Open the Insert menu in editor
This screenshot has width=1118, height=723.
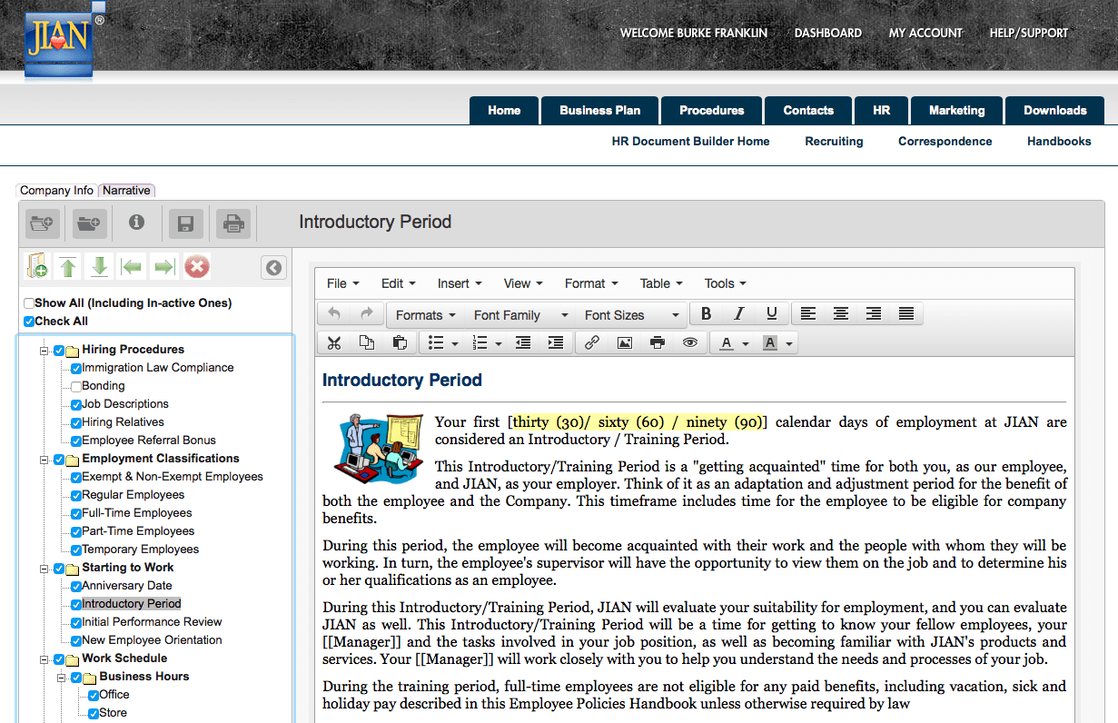click(460, 283)
